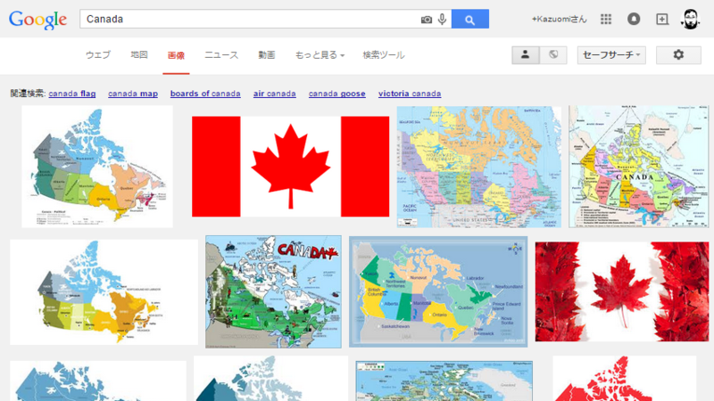This screenshot has height=401, width=714.
Task: Open settings gear menu
Action: (x=678, y=55)
